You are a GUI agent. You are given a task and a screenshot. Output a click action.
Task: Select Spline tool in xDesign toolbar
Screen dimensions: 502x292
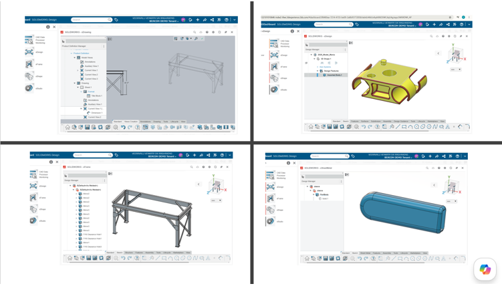(435, 127)
